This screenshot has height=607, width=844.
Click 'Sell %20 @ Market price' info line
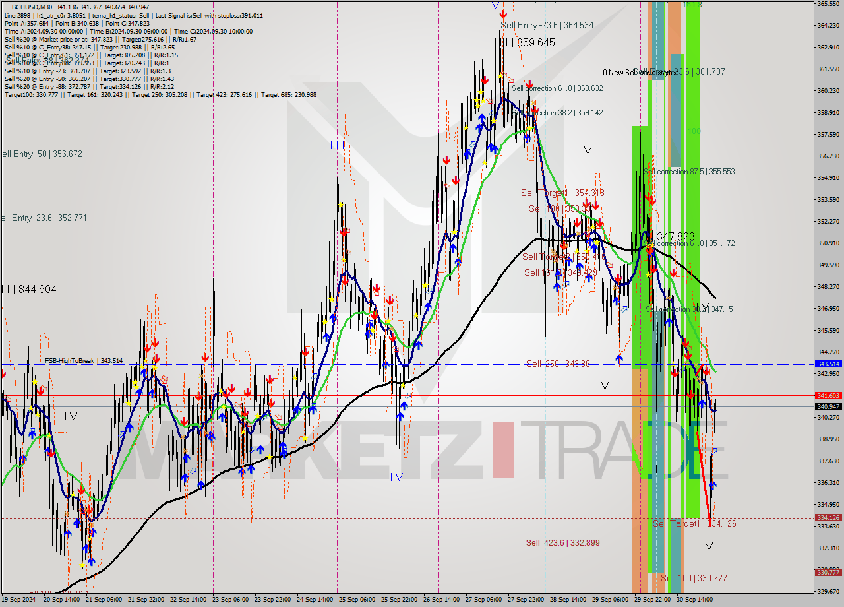pos(100,39)
